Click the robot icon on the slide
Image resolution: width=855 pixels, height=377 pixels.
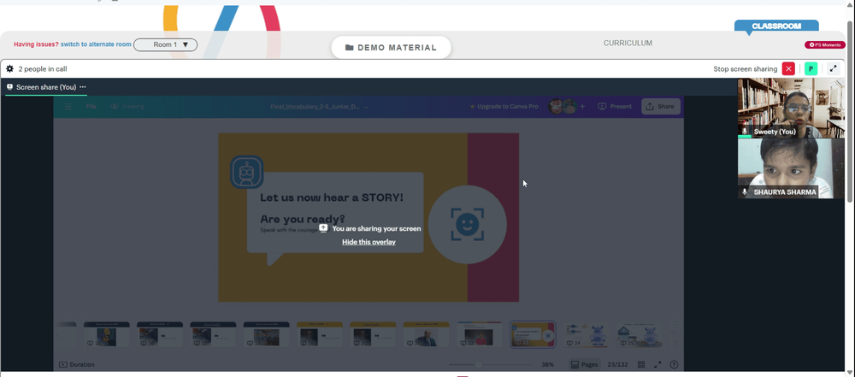coord(247,173)
